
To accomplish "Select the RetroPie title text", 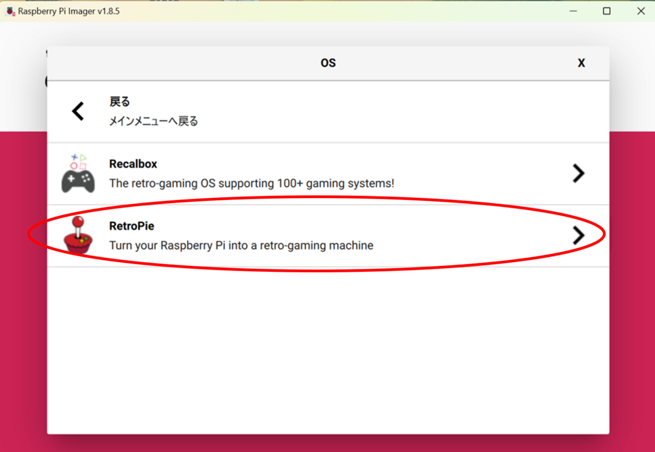I will pos(132,225).
